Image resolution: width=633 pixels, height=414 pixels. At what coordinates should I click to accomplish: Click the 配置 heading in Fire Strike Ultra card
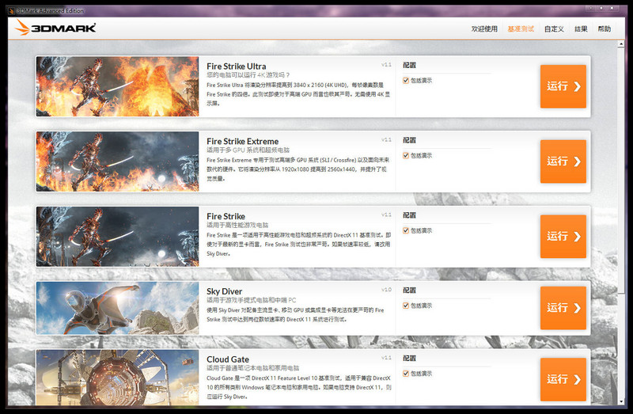(409, 65)
